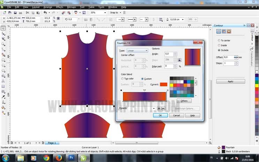Click the Others color button

point(184,101)
